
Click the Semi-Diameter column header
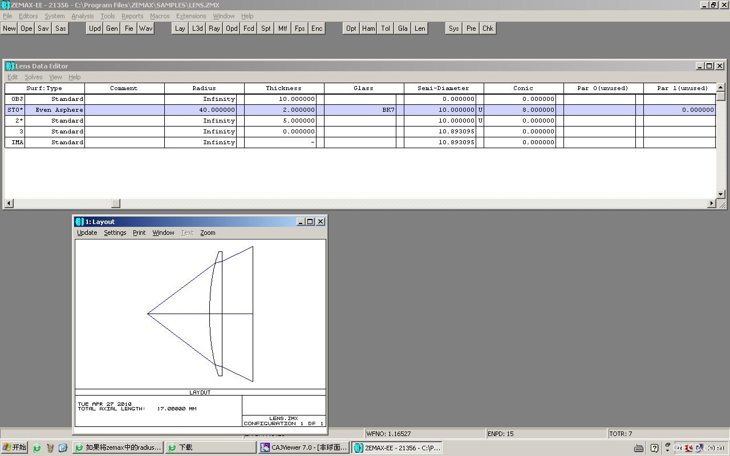point(444,88)
